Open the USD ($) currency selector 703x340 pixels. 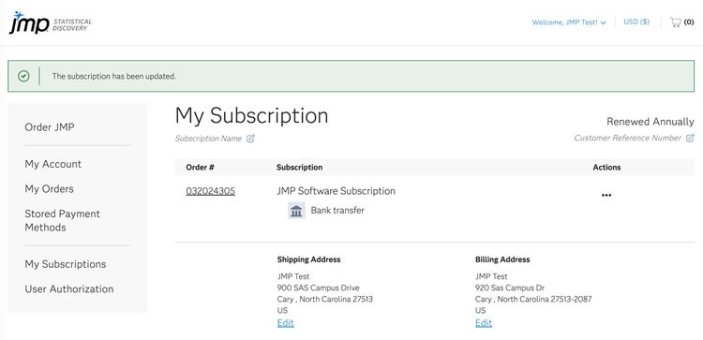pyautogui.click(x=636, y=22)
